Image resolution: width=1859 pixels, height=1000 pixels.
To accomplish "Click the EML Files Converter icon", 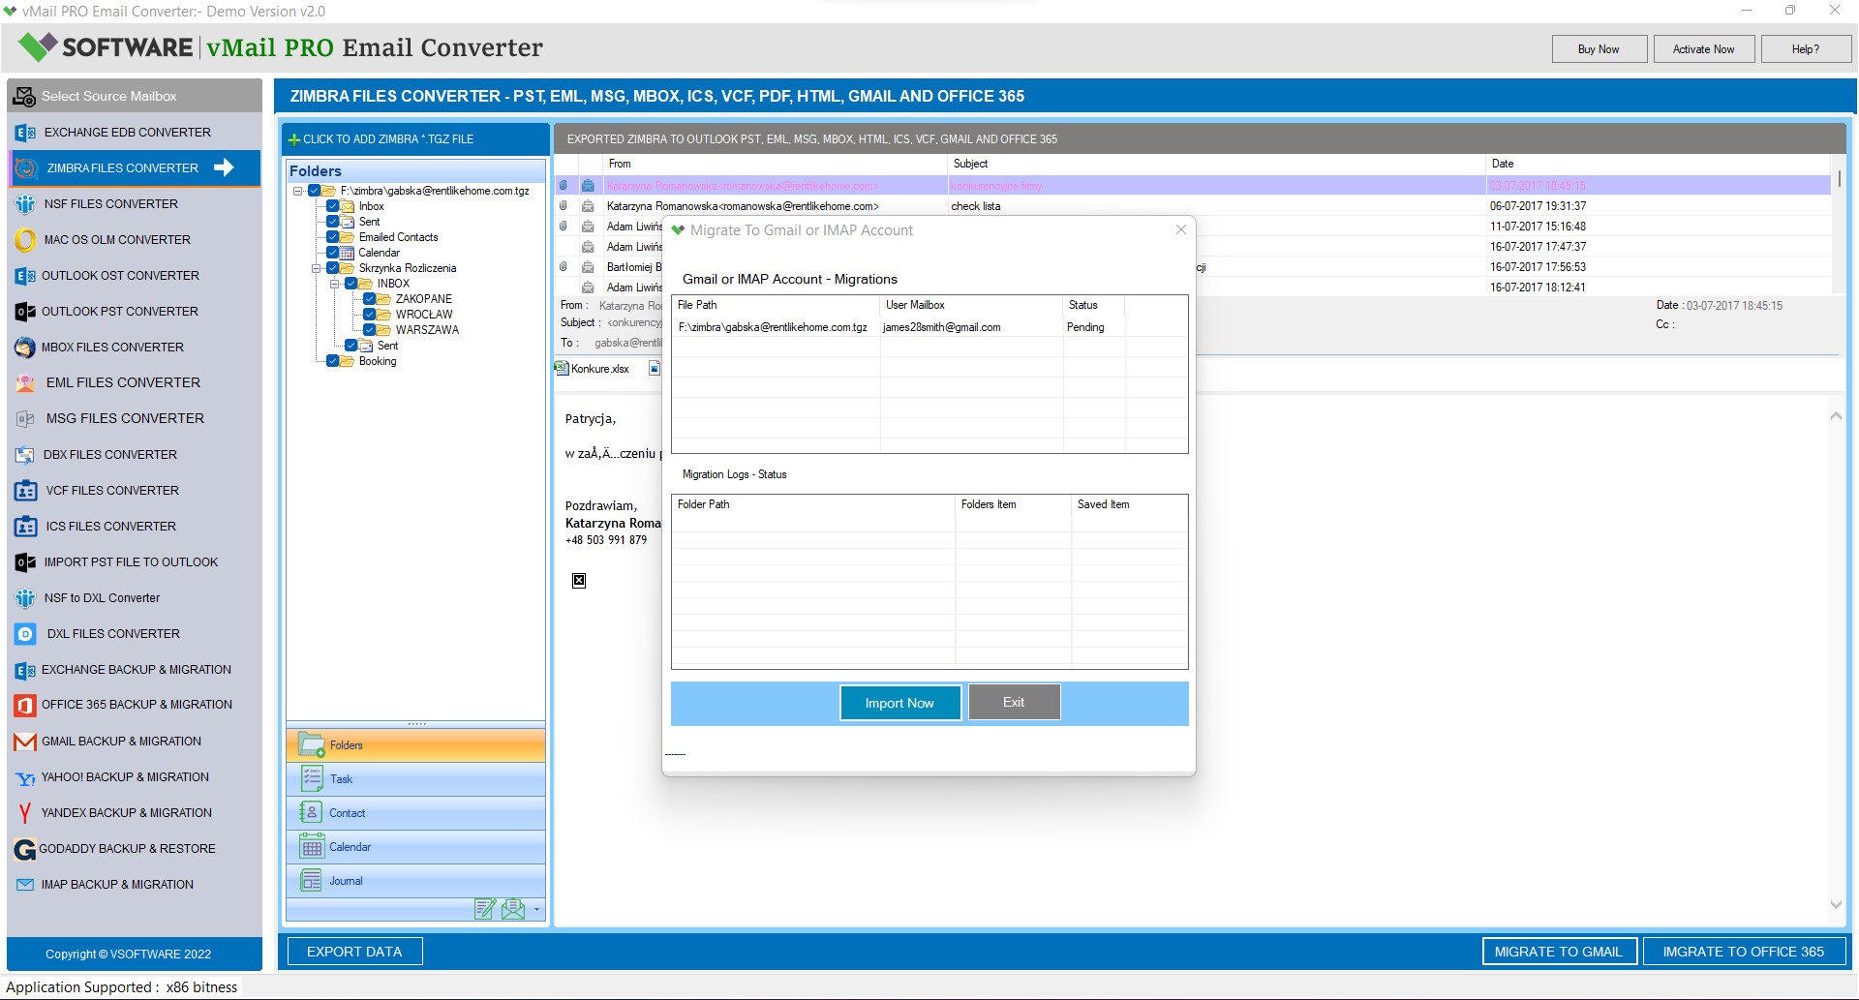I will (25, 383).
